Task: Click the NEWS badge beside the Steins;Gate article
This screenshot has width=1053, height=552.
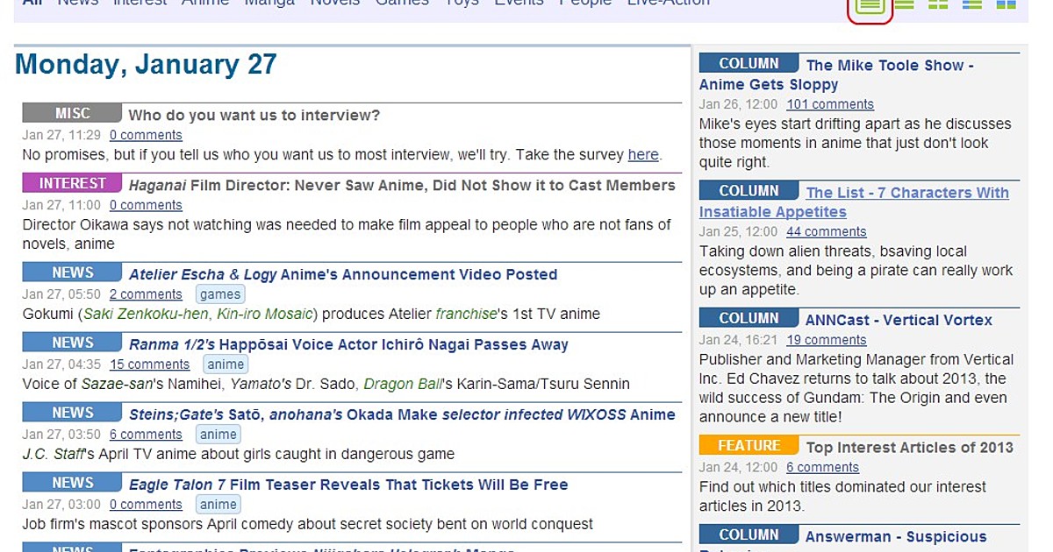Action: click(x=72, y=413)
